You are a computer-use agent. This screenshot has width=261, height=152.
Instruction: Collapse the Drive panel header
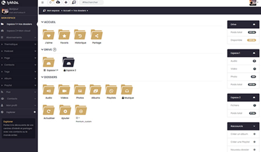point(243,24)
